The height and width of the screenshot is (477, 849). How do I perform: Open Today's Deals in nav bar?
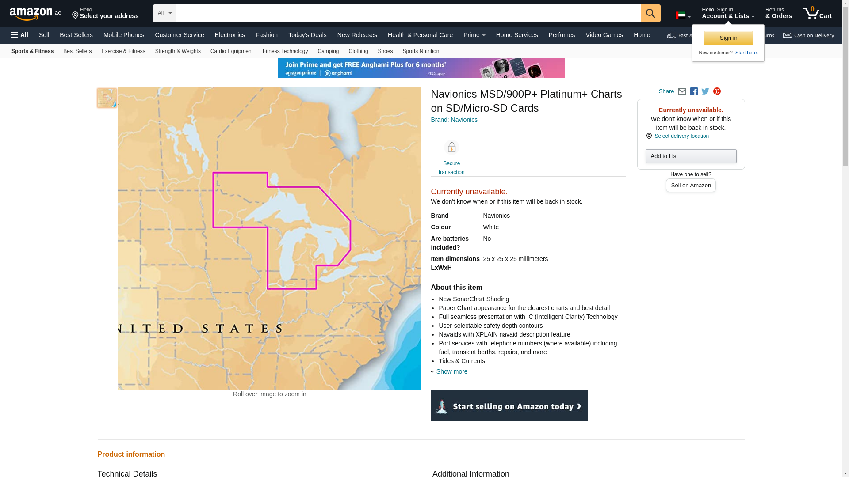point(307,35)
